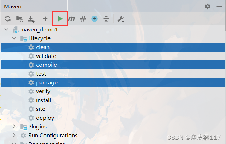
Task: Click gear icon beside compile
Action: click(31, 65)
